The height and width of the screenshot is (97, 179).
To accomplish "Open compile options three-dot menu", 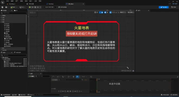I will coord(17,7).
